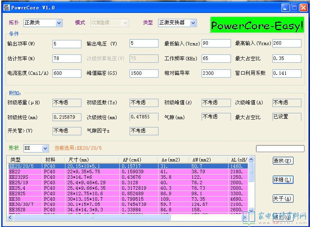Sort by the 类型 column header
Image resolution: width=310 pixels, height=227 pixels.
pos(24,160)
